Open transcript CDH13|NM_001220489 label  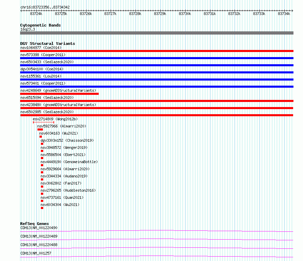coord(39,236)
